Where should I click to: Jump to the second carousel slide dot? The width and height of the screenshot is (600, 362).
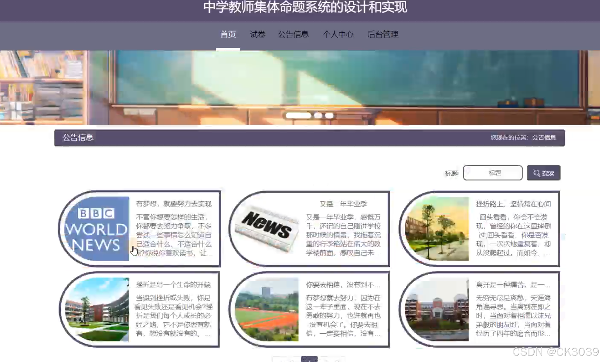[x=318, y=115]
